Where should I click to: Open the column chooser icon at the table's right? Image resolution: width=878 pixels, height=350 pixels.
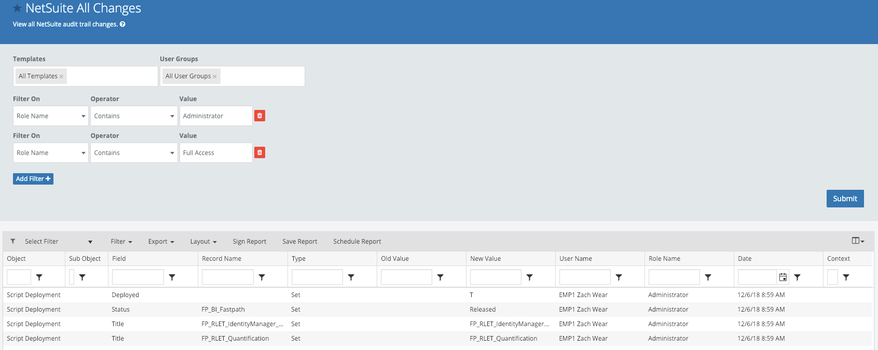click(858, 241)
